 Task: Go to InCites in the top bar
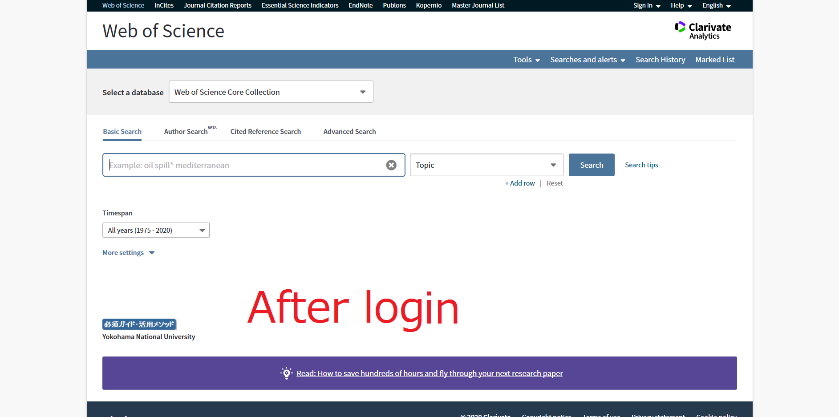[x=164, y=5]
